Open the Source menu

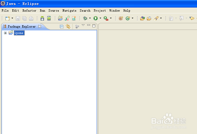54,10
